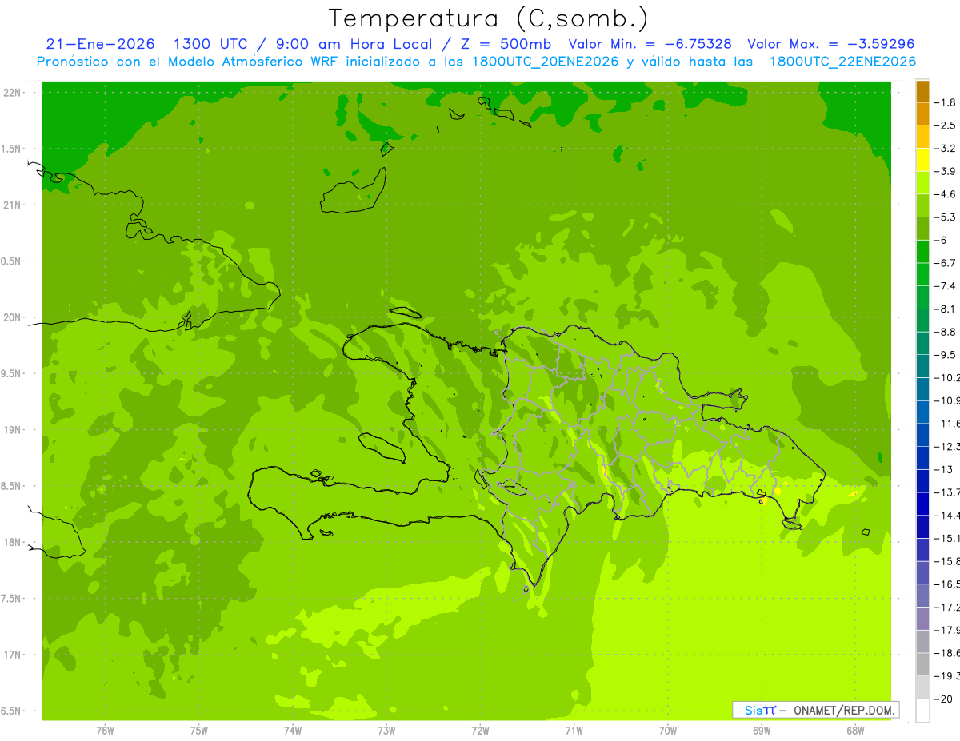Click the "20N" latitude label
This screenshot has height=741, width=960.
coord(12,317)
